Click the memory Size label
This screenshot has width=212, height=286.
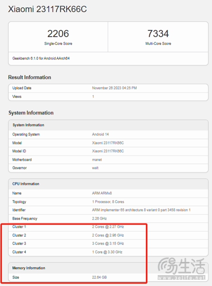(x=16, y=277)
